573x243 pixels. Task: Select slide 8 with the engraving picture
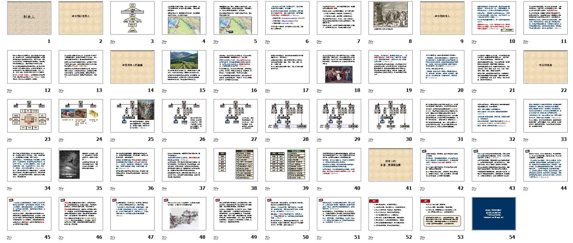[x=391, y=18]
